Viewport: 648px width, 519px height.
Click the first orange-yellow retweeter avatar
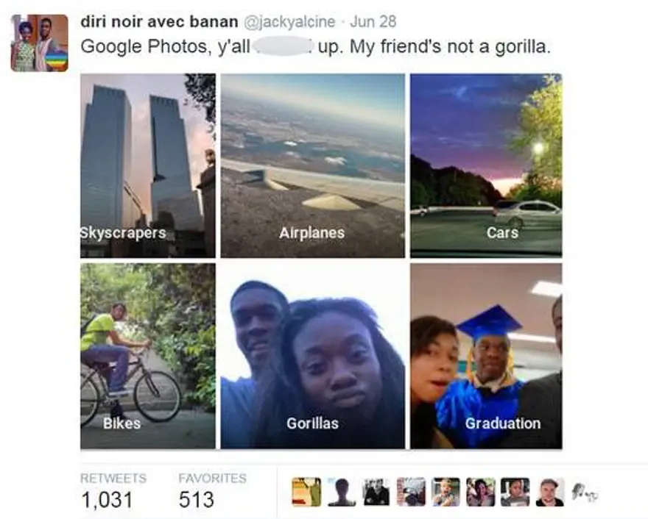[306, 492]
